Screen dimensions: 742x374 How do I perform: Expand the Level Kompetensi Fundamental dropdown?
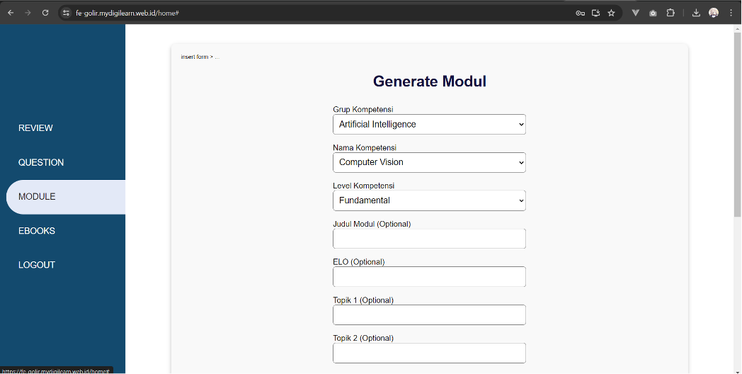pos(429,200)
